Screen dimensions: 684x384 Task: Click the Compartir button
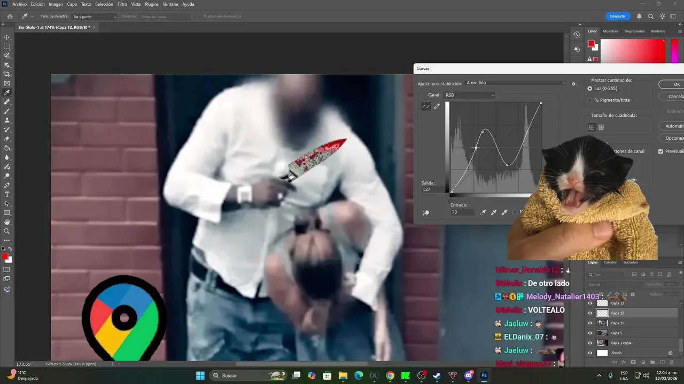point(617,16)
